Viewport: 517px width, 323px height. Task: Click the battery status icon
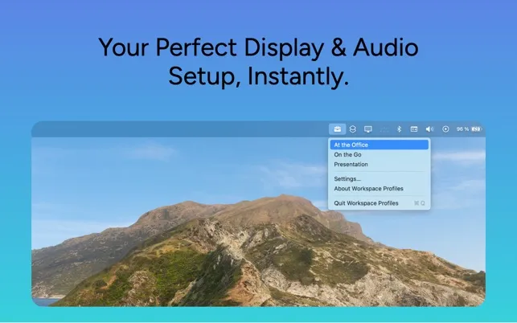pyautogui.click(x=476, y=129)
